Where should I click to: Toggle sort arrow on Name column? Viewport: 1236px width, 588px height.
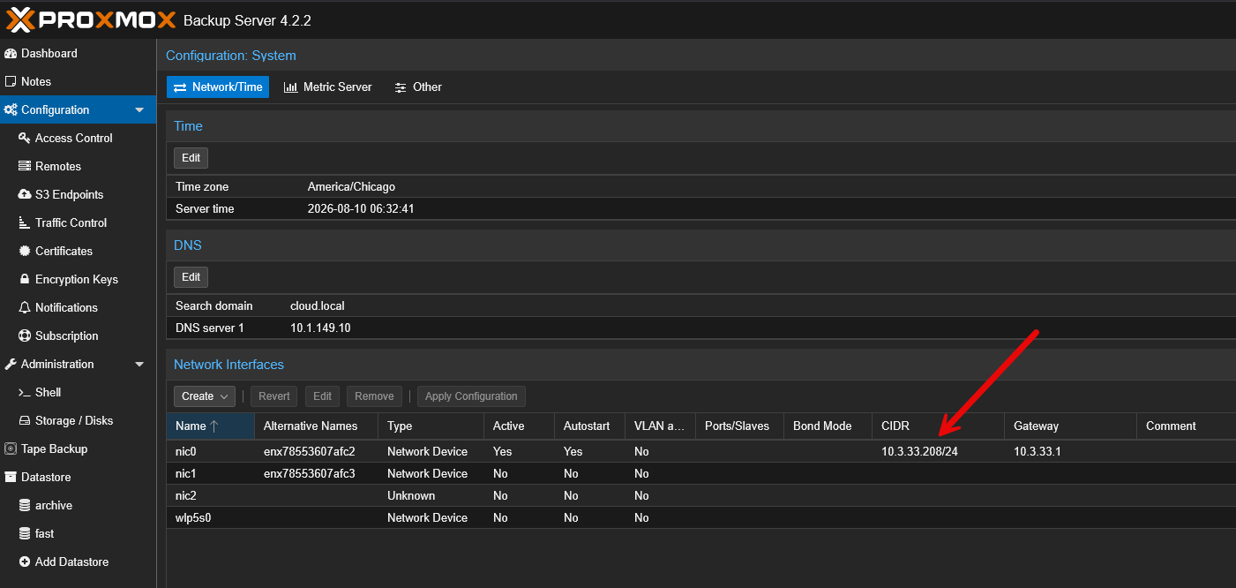tap(213, 426)
